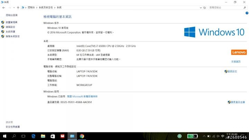Expand the chevron before 控制台 breadcrumb
Viewport: 249px width, 140px height.
[26, 8]
